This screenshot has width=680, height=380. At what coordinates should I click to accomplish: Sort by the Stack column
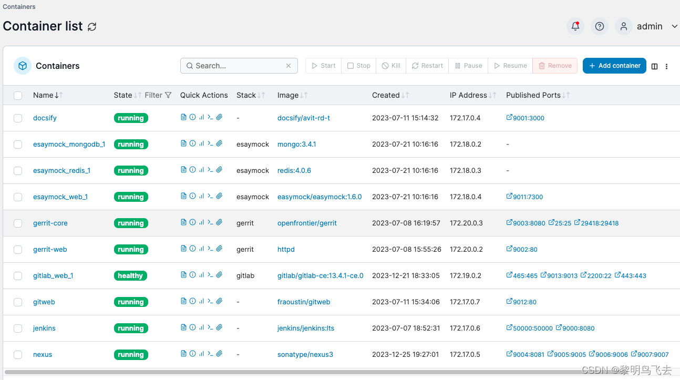(x=251, y=95)
